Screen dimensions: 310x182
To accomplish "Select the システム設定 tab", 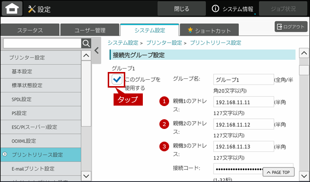I will coord(150,30).
